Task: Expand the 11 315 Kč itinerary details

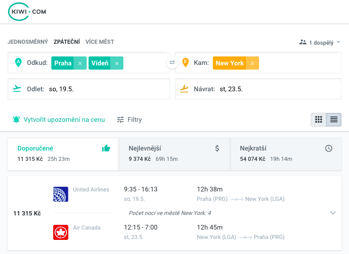Action: point(333,213)
